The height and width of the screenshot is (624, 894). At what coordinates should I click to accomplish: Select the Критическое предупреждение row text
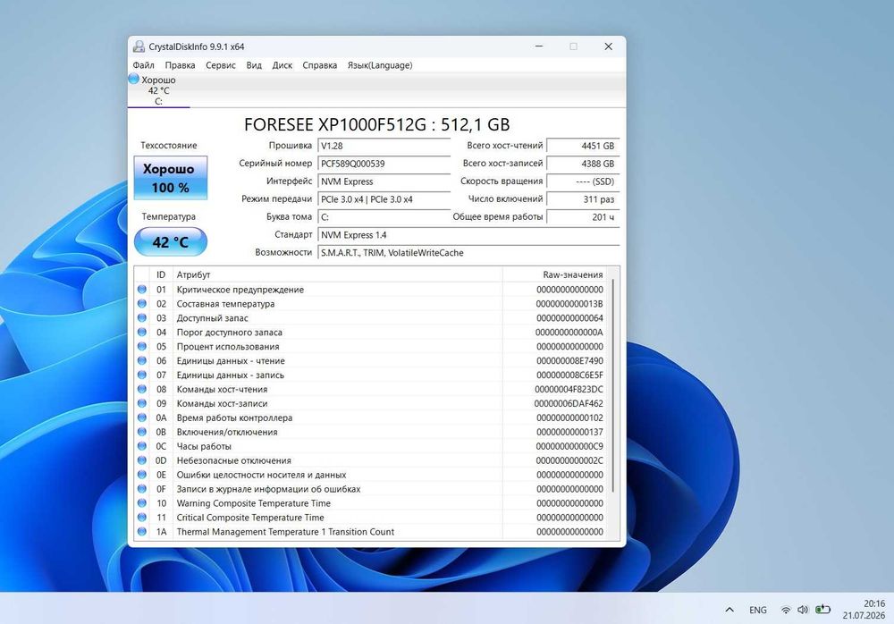tap(240, 289)
